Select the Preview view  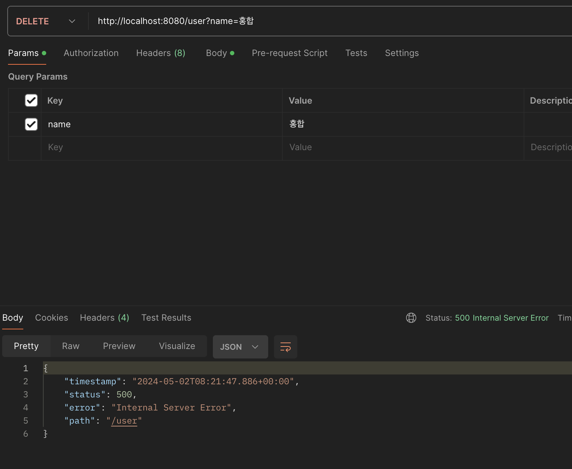tap(119, 346)
